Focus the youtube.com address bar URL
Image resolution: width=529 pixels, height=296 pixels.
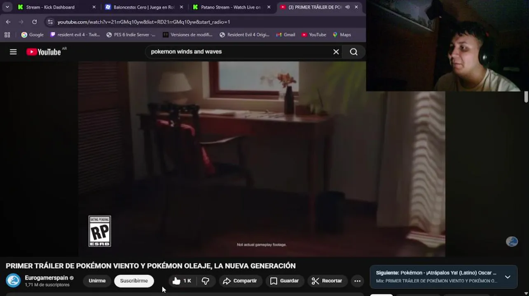click(x=144, y=22)
